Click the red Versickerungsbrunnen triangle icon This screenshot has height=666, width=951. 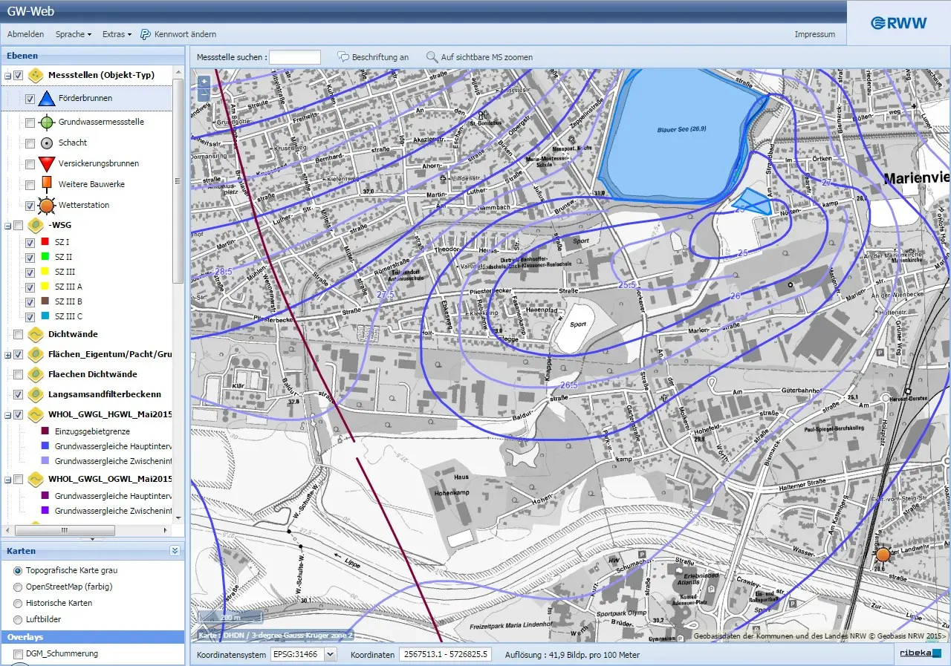[x=47, y=163]
